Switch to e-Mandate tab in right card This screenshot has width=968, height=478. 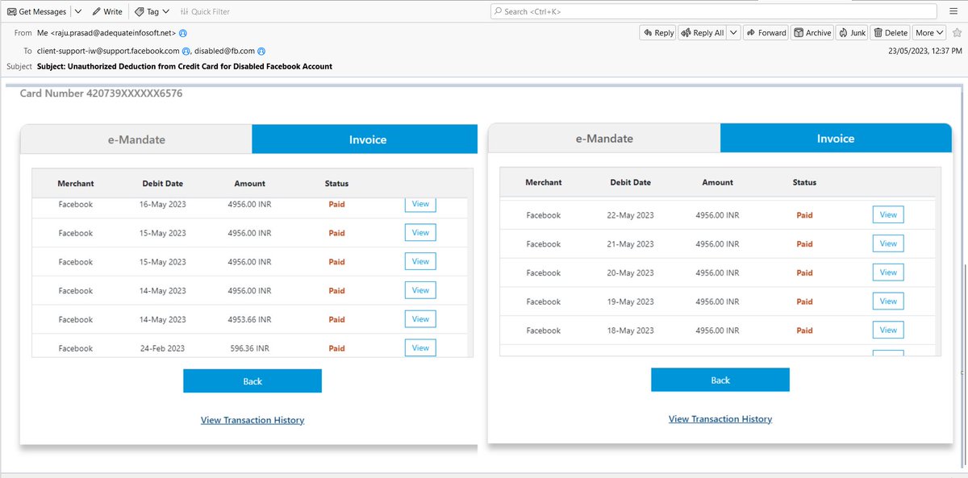604,138
